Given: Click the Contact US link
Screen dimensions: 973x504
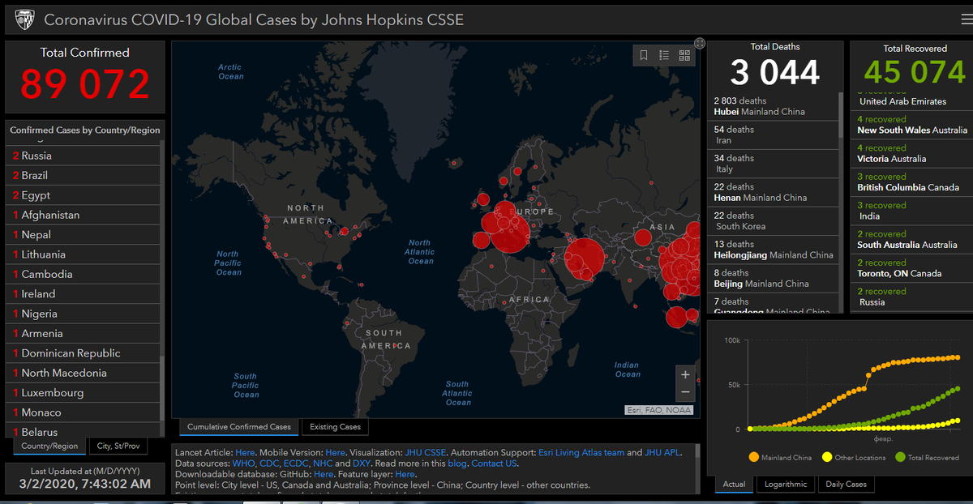Looking at the screenshot, I should 494,463.
